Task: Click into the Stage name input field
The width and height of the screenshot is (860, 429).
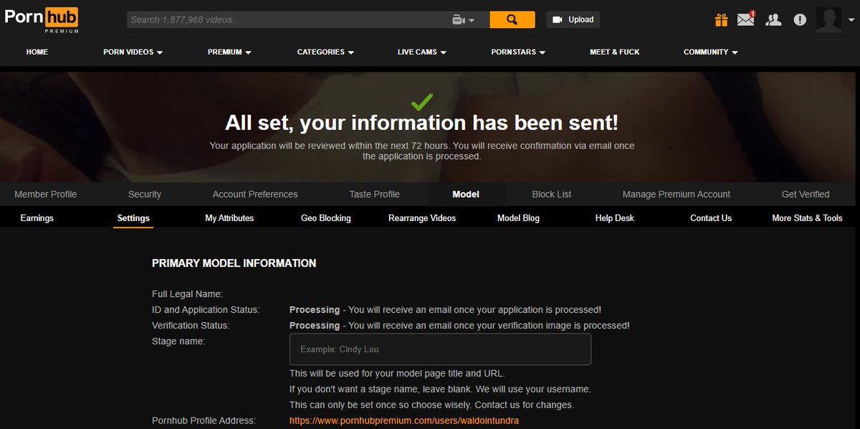Action: [x=440, y=349]
